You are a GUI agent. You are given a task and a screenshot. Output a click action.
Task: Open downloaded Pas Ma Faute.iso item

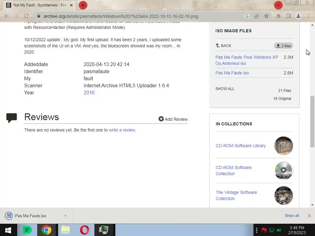[x=30, y=216]
